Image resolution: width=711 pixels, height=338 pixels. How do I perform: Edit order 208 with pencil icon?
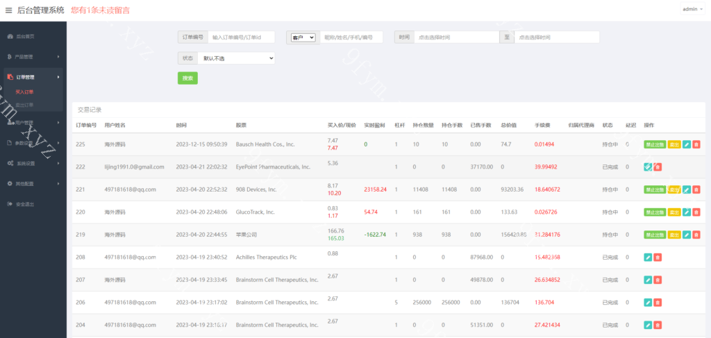pyautogui.click(x=648, y=257)
